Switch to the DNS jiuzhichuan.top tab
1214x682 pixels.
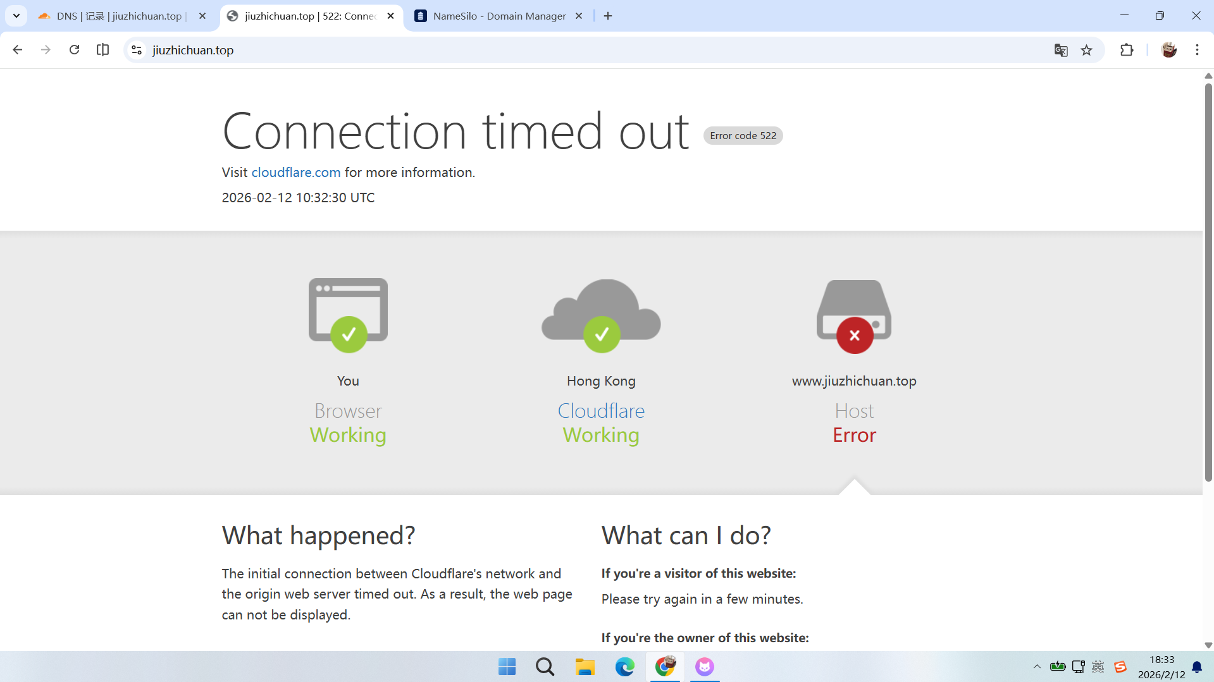[x=119, y=16]
